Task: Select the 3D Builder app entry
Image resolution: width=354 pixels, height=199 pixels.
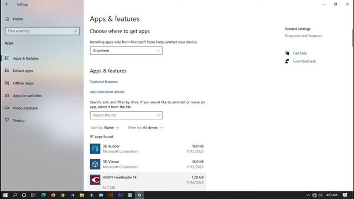Action: [147, 149]
